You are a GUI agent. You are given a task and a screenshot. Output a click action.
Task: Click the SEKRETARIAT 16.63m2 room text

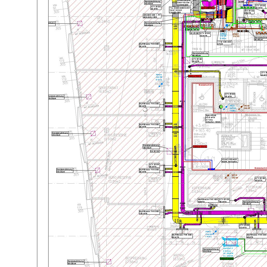(x=108, y=90)
